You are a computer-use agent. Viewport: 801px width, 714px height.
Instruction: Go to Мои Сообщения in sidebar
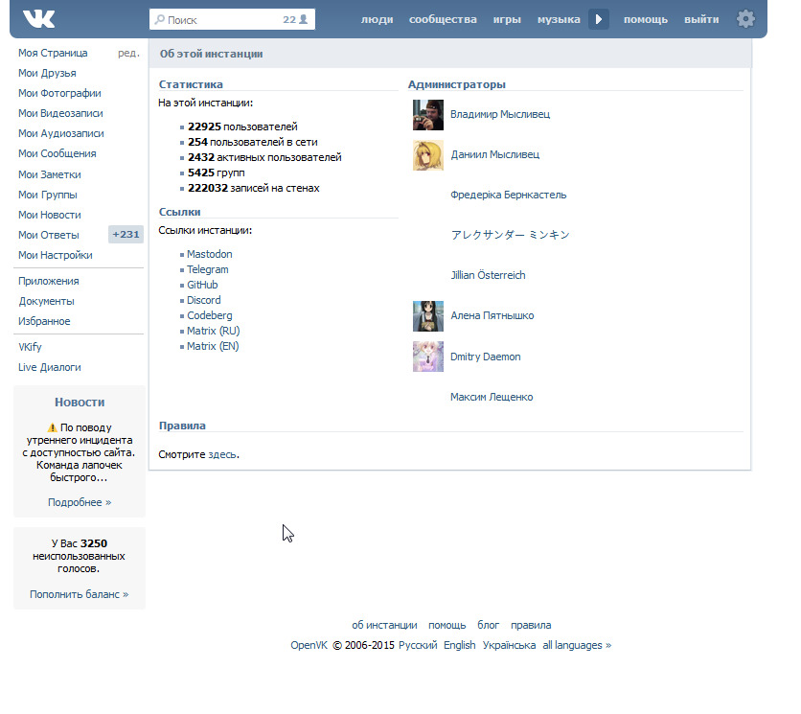pyautogui.click(x=57, y=153)
